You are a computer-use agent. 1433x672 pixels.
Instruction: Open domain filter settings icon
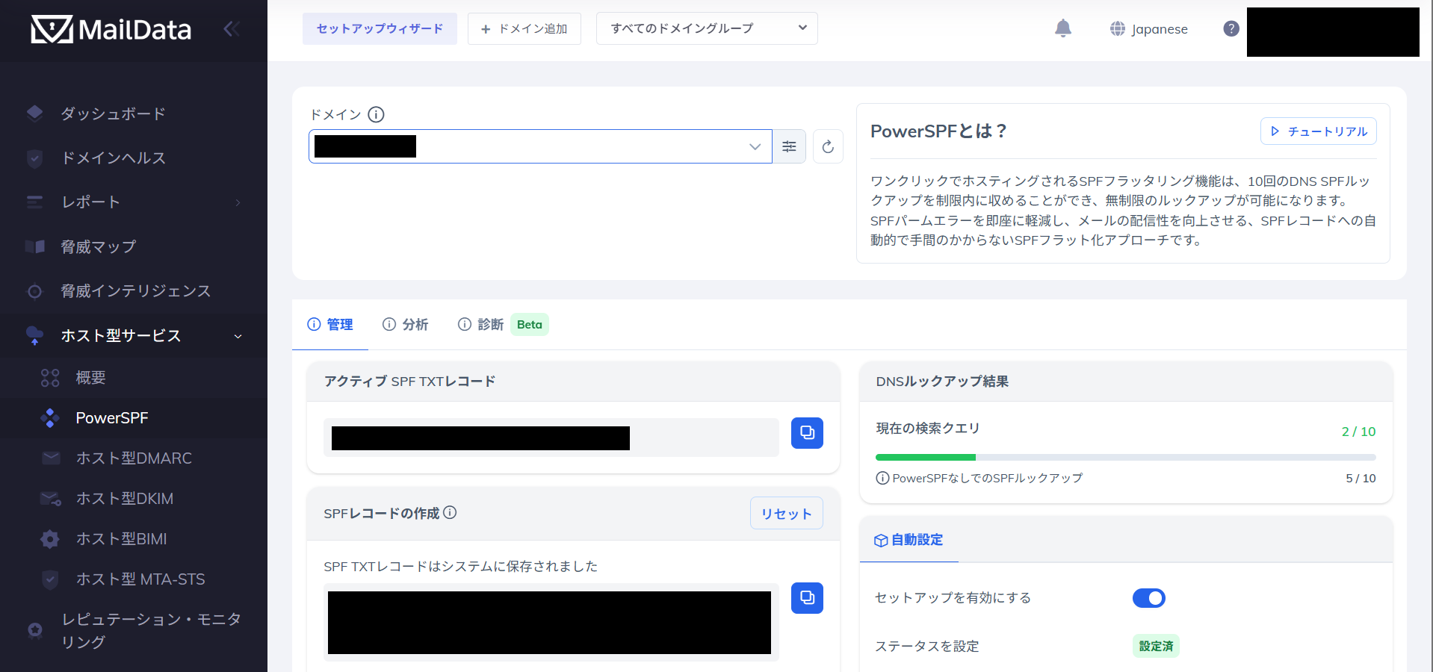pyautogui.click(x=789, y=146)
